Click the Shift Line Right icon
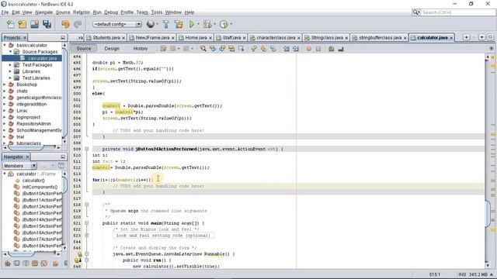This screenshot has height=279, width=497. [x=296, y=49]
